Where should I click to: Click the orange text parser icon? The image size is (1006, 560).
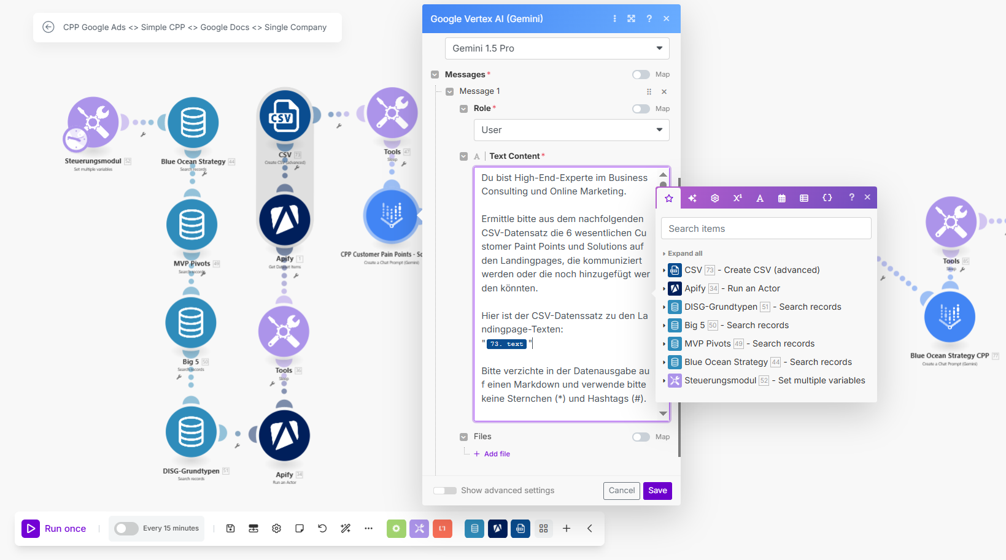(x=442, y=528)
